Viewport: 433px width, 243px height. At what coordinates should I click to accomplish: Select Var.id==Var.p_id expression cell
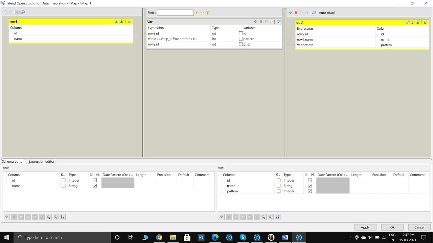pyautogui.click(x=178, y=39)
